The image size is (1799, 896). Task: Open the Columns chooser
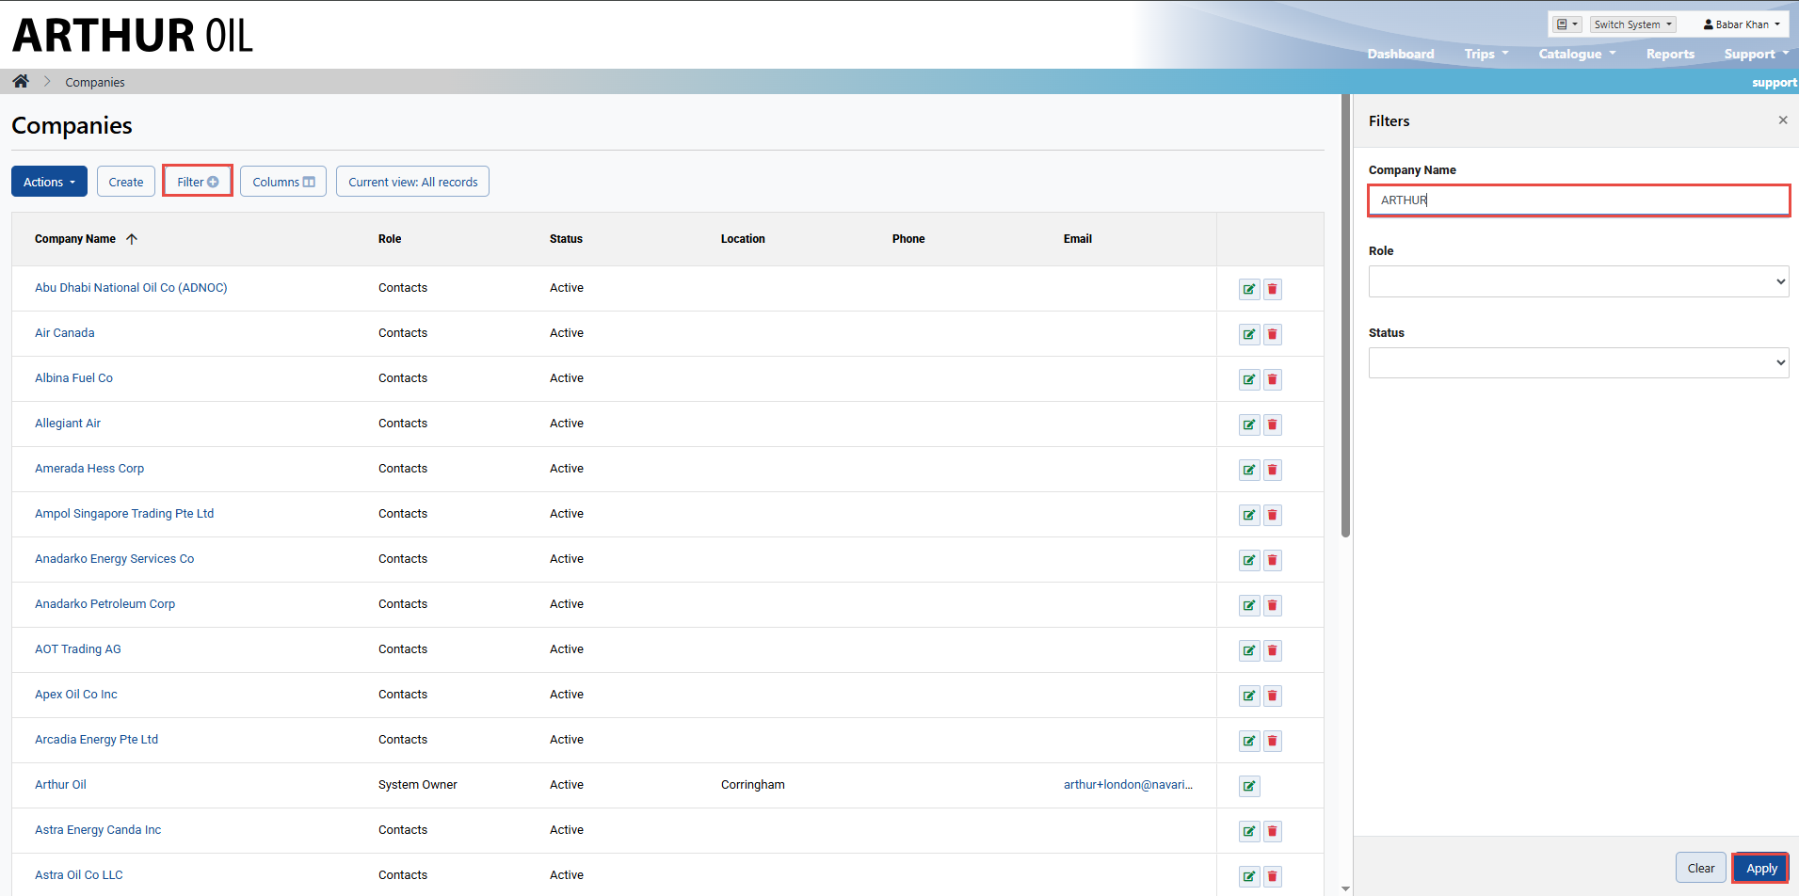(283, 182)
